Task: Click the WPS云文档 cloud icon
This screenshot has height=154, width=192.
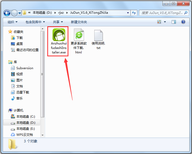Action: 13,135
